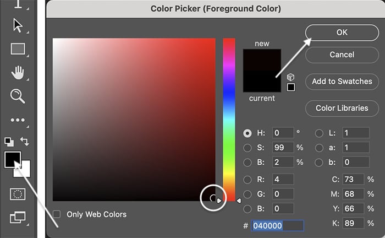Click the Y yellow field showing 66
The image size is (385, 238).
353,209
